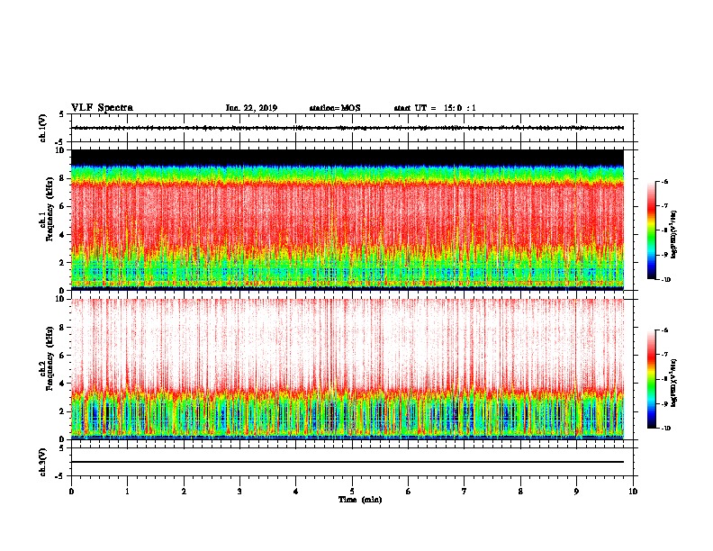Screen dimensions: 713x551
Task: Click the '6' kHz tick of ch.1 spectrogram
Action: click(x=63, y=206)
